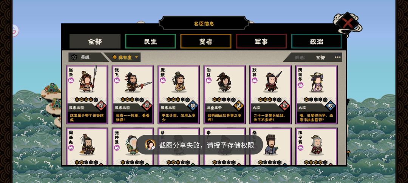Expand the 稀有度 sort dropdown arrow
Screen dimensions: 408x183
pyautogui.click(x=136, y=57)
